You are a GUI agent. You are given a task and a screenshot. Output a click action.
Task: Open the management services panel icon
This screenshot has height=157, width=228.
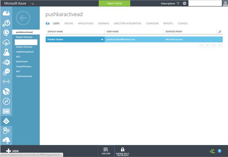coord(6,111)
